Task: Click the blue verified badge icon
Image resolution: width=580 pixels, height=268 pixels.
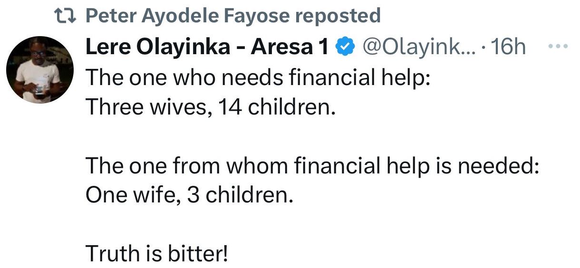Action: coord(345,47)
